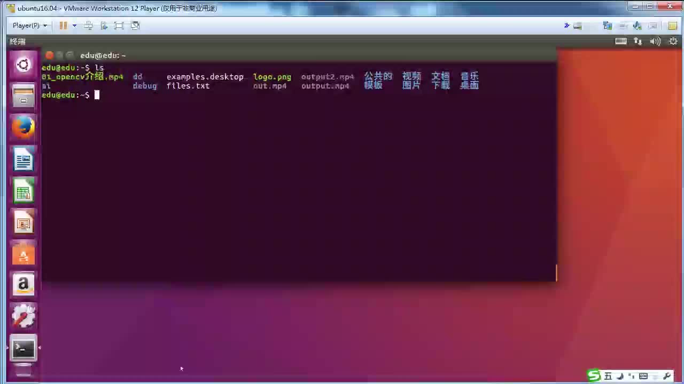Open the network connections indicator

pyautogui.click(x=638, y=41)
